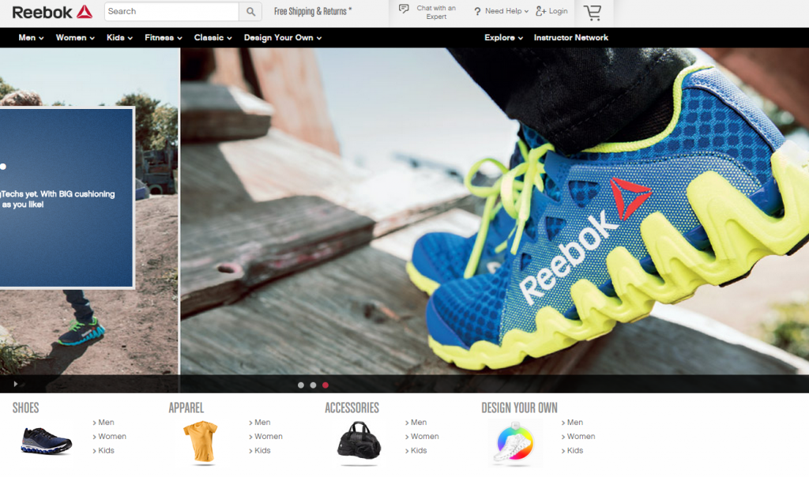Click the SHOES category heading
The height and width of the screenshot is (477, 809).
[26, 408]
